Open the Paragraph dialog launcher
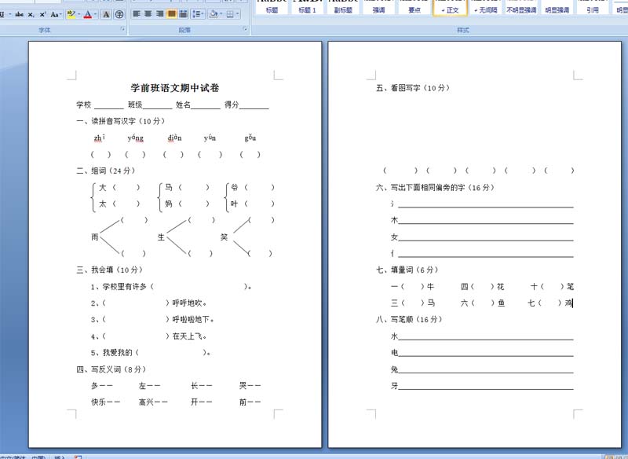This screenshot has height=459, width=628. click(x=245, y=29)
